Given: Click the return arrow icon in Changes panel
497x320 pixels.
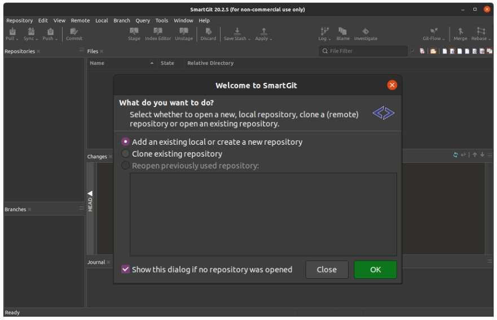Looking at the screenshot, I should [x=463, y=155].
